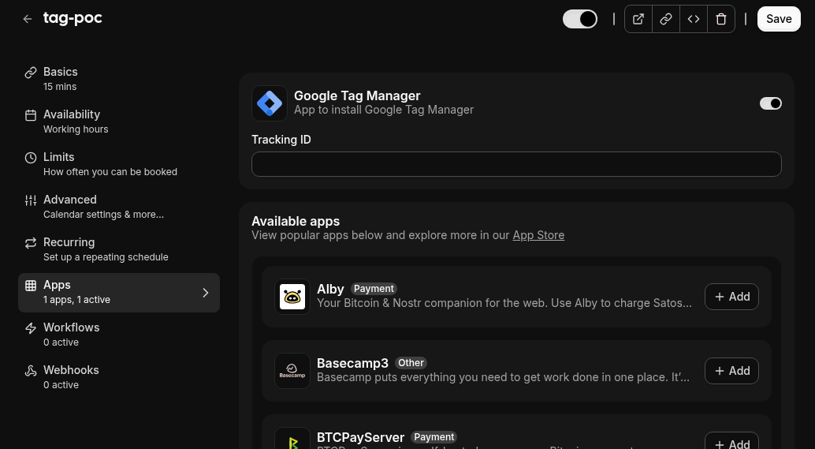Click the Payment badge next to Alby
Image resolution: width=815 pixels, height=449 pixels.
(x=374, y=289)
